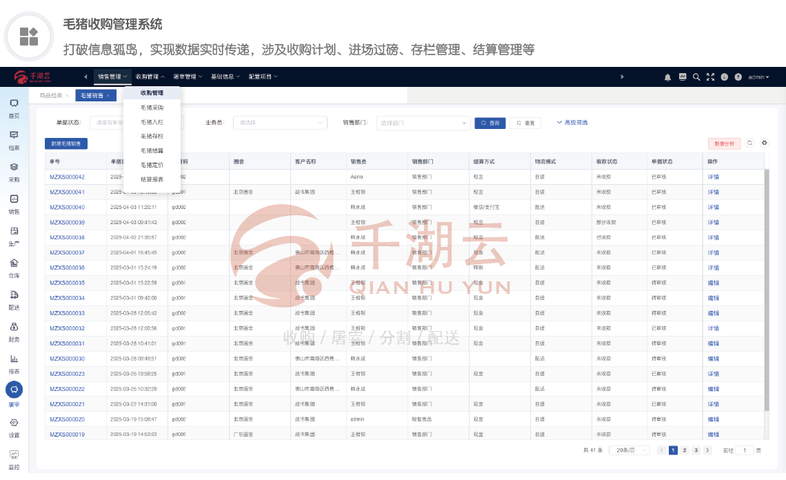786x480 pixels.
Task: Click the page jump number field
Action: click(745, 450)
